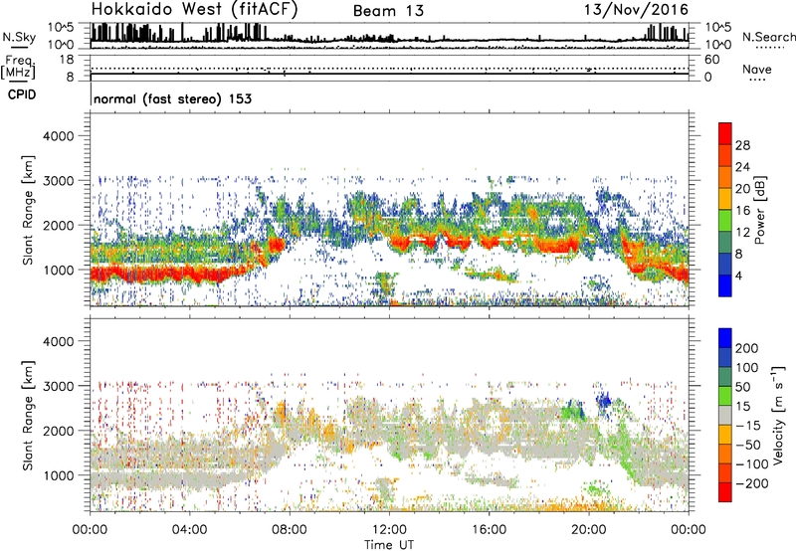796x551 pixels.
Task: Click the '100' label on velocity colorbar
Action: (747, 368)
